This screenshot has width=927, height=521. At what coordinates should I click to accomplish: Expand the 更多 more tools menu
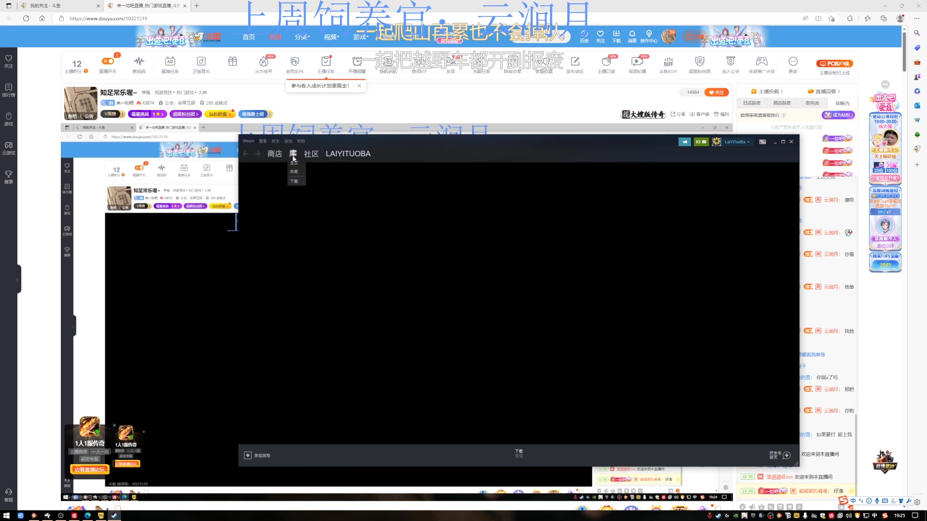pos(793,64)
